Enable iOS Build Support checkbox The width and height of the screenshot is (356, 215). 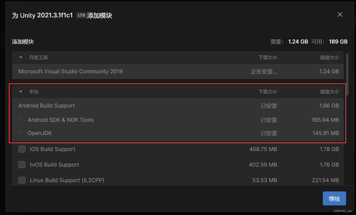[22, 149]
